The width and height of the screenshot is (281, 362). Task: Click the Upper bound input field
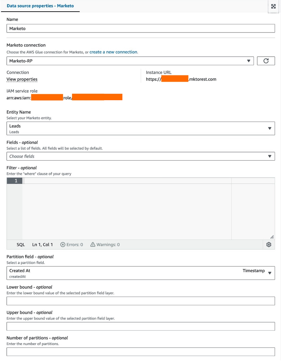click(x=141, y=326)
